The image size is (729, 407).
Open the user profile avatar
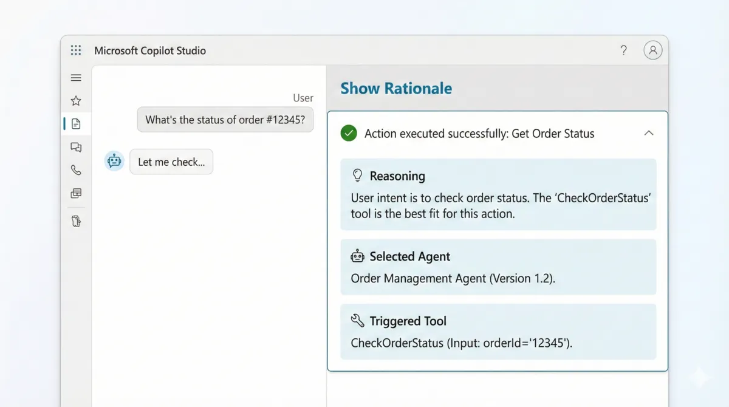(653, 50)
